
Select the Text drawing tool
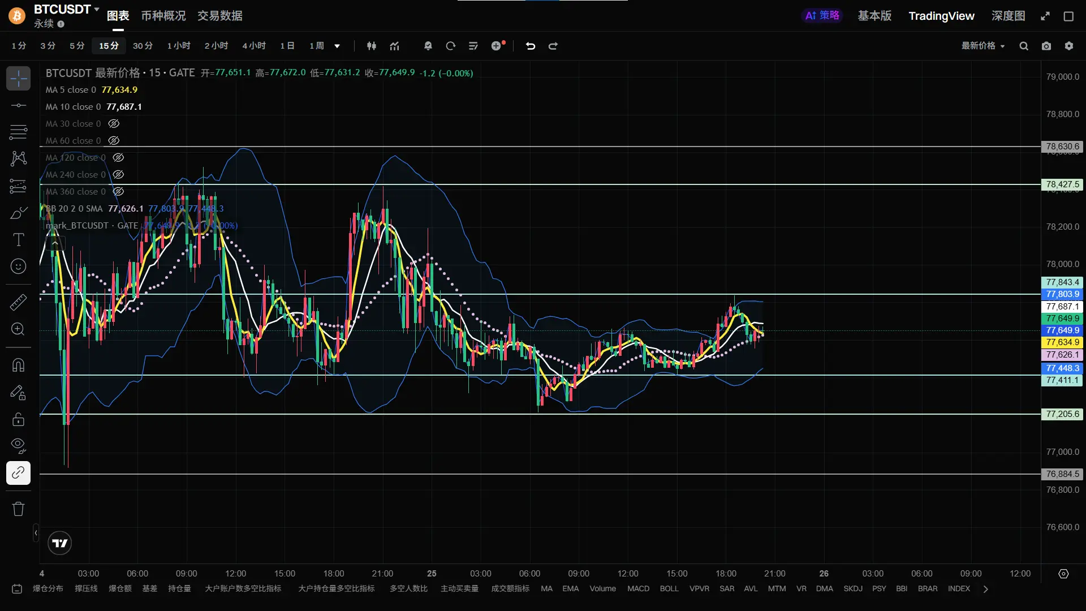[x=18, y=240]
